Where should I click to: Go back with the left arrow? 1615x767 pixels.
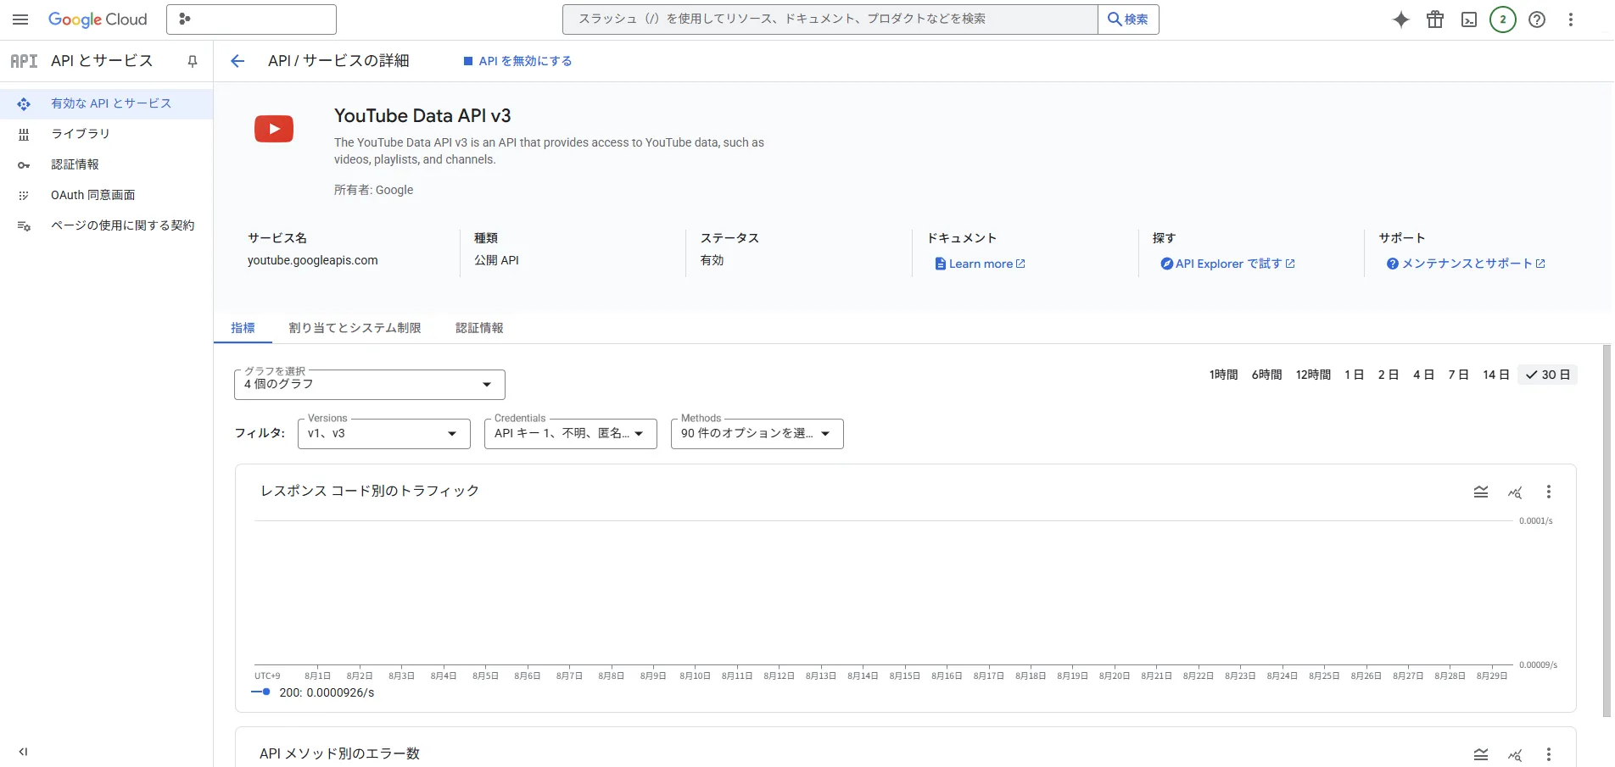pos(237,61)
